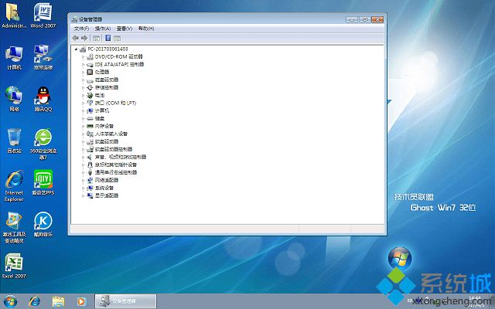Select the 回收站 recycle bin icon
Screen dimensions: 495x309
click(x=14, y=141)
